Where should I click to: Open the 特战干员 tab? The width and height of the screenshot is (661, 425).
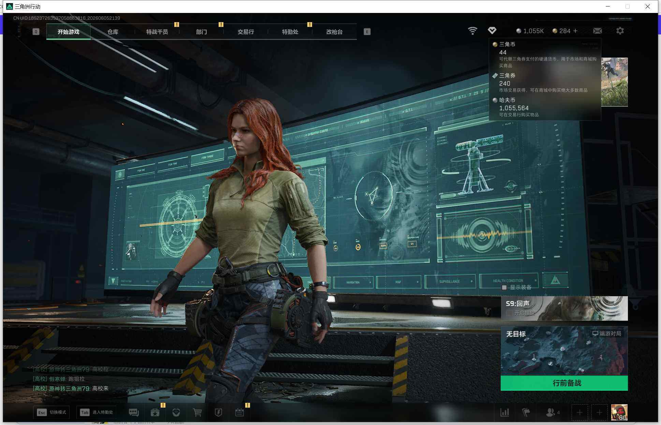[157, 32]
